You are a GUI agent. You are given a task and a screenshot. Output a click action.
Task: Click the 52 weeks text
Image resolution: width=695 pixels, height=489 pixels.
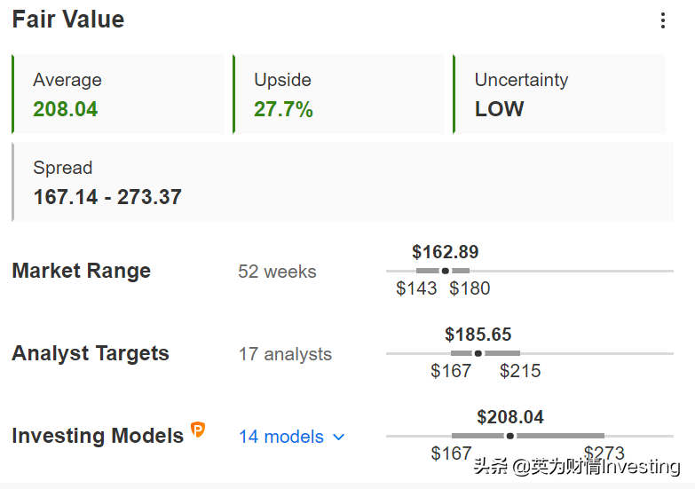[277, 272]
